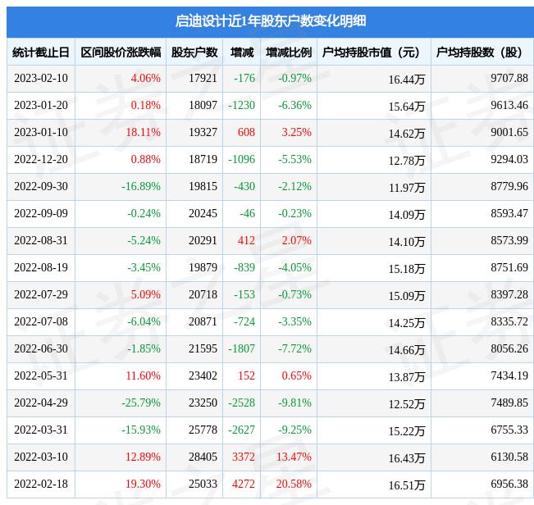The image size is (534, 505).
Task: Select the date 2022-08-19
Action: click(41, 267)
